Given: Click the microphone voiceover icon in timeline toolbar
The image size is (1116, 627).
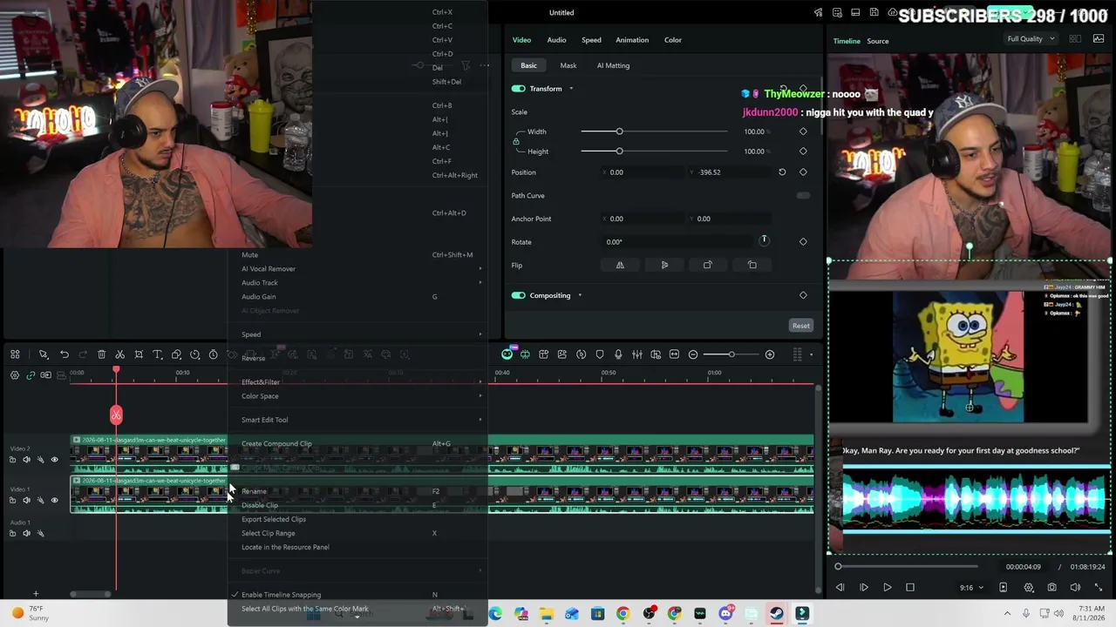Looking at the screenshot, I should [618, 354].
